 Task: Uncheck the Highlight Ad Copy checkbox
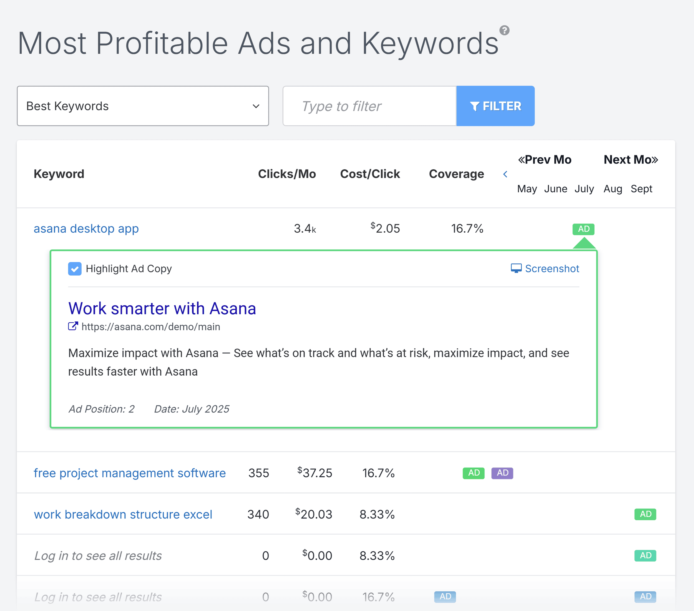74,268
